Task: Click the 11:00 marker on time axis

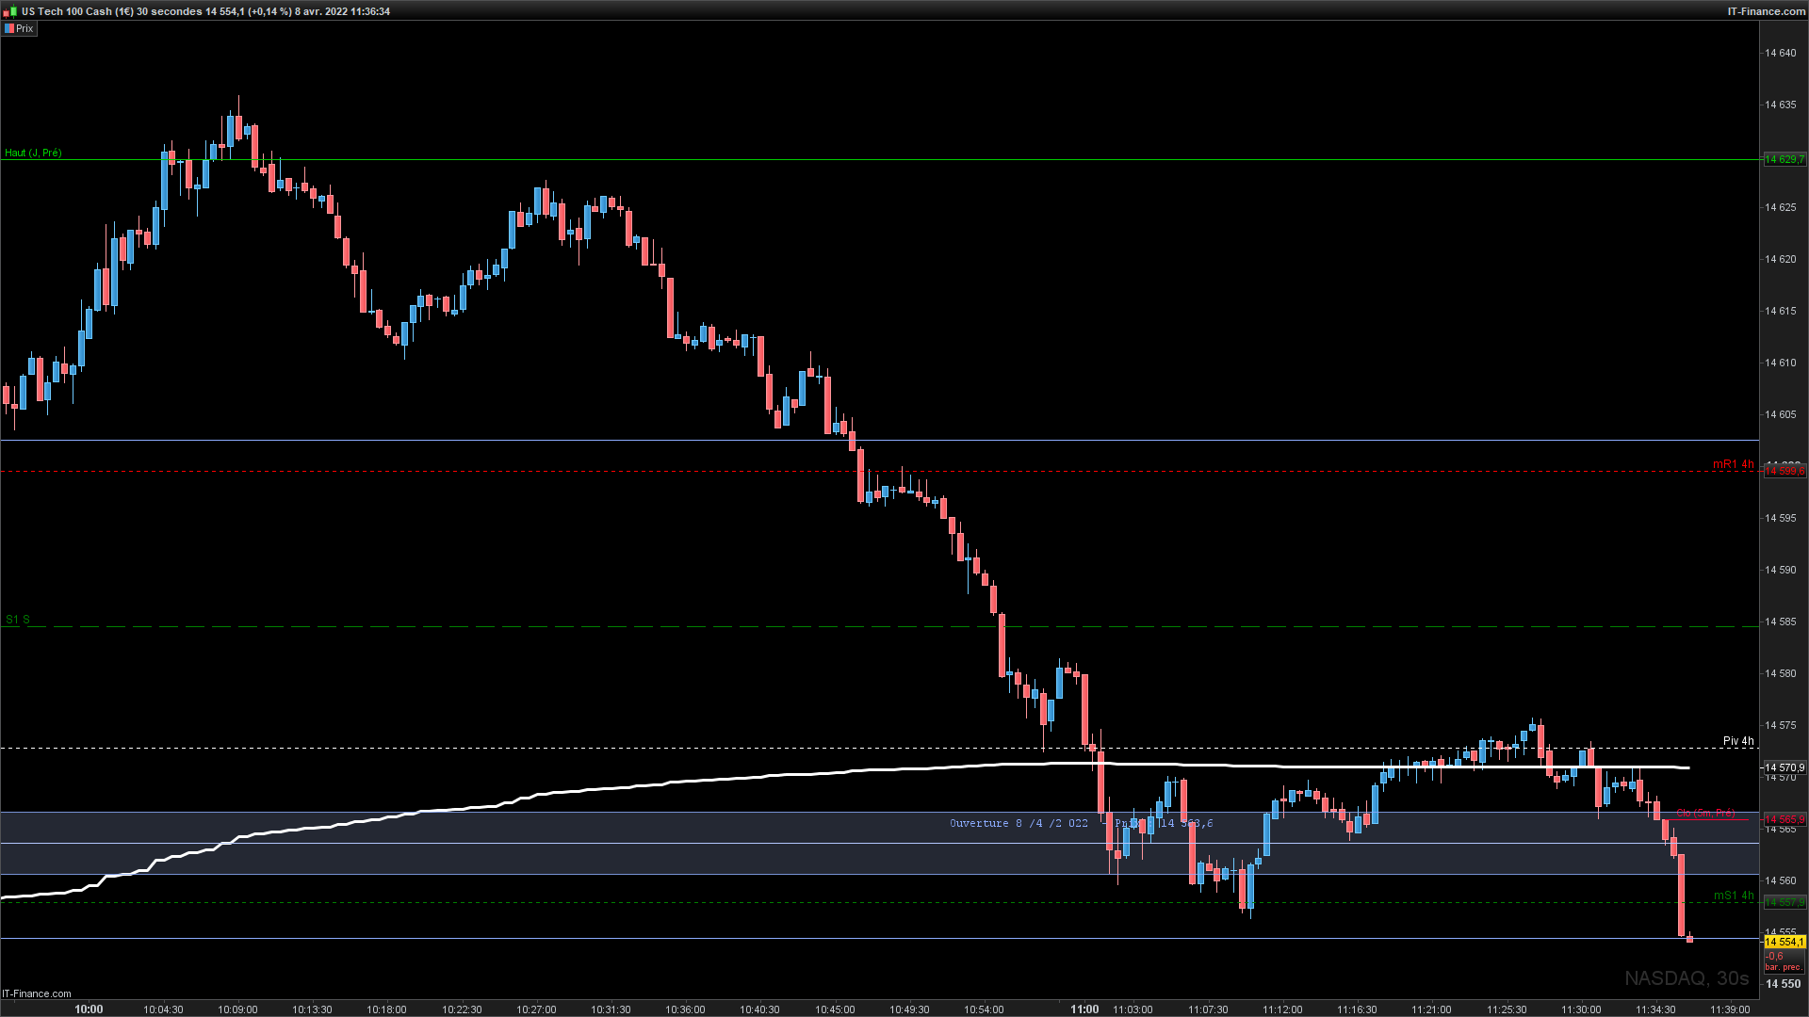Action: [x=1084, y=1009]
